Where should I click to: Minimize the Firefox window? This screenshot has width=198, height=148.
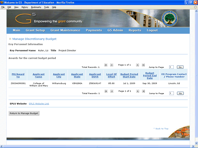(x=187, y=2)
